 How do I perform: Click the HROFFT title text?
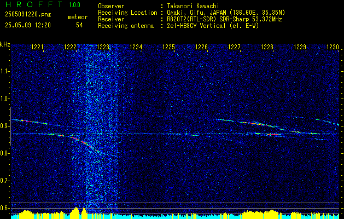coord(34,4)
